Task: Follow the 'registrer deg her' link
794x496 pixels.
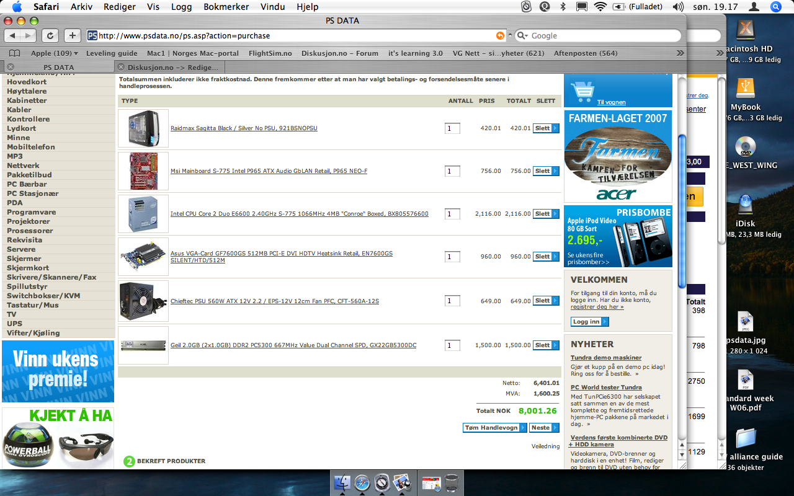Action: [x=597, y=307]
